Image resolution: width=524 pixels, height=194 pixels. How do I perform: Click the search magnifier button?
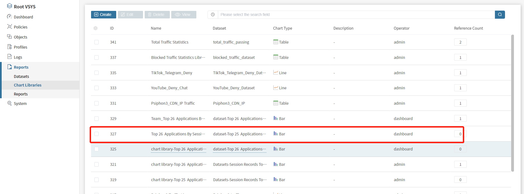coord(500,15)
